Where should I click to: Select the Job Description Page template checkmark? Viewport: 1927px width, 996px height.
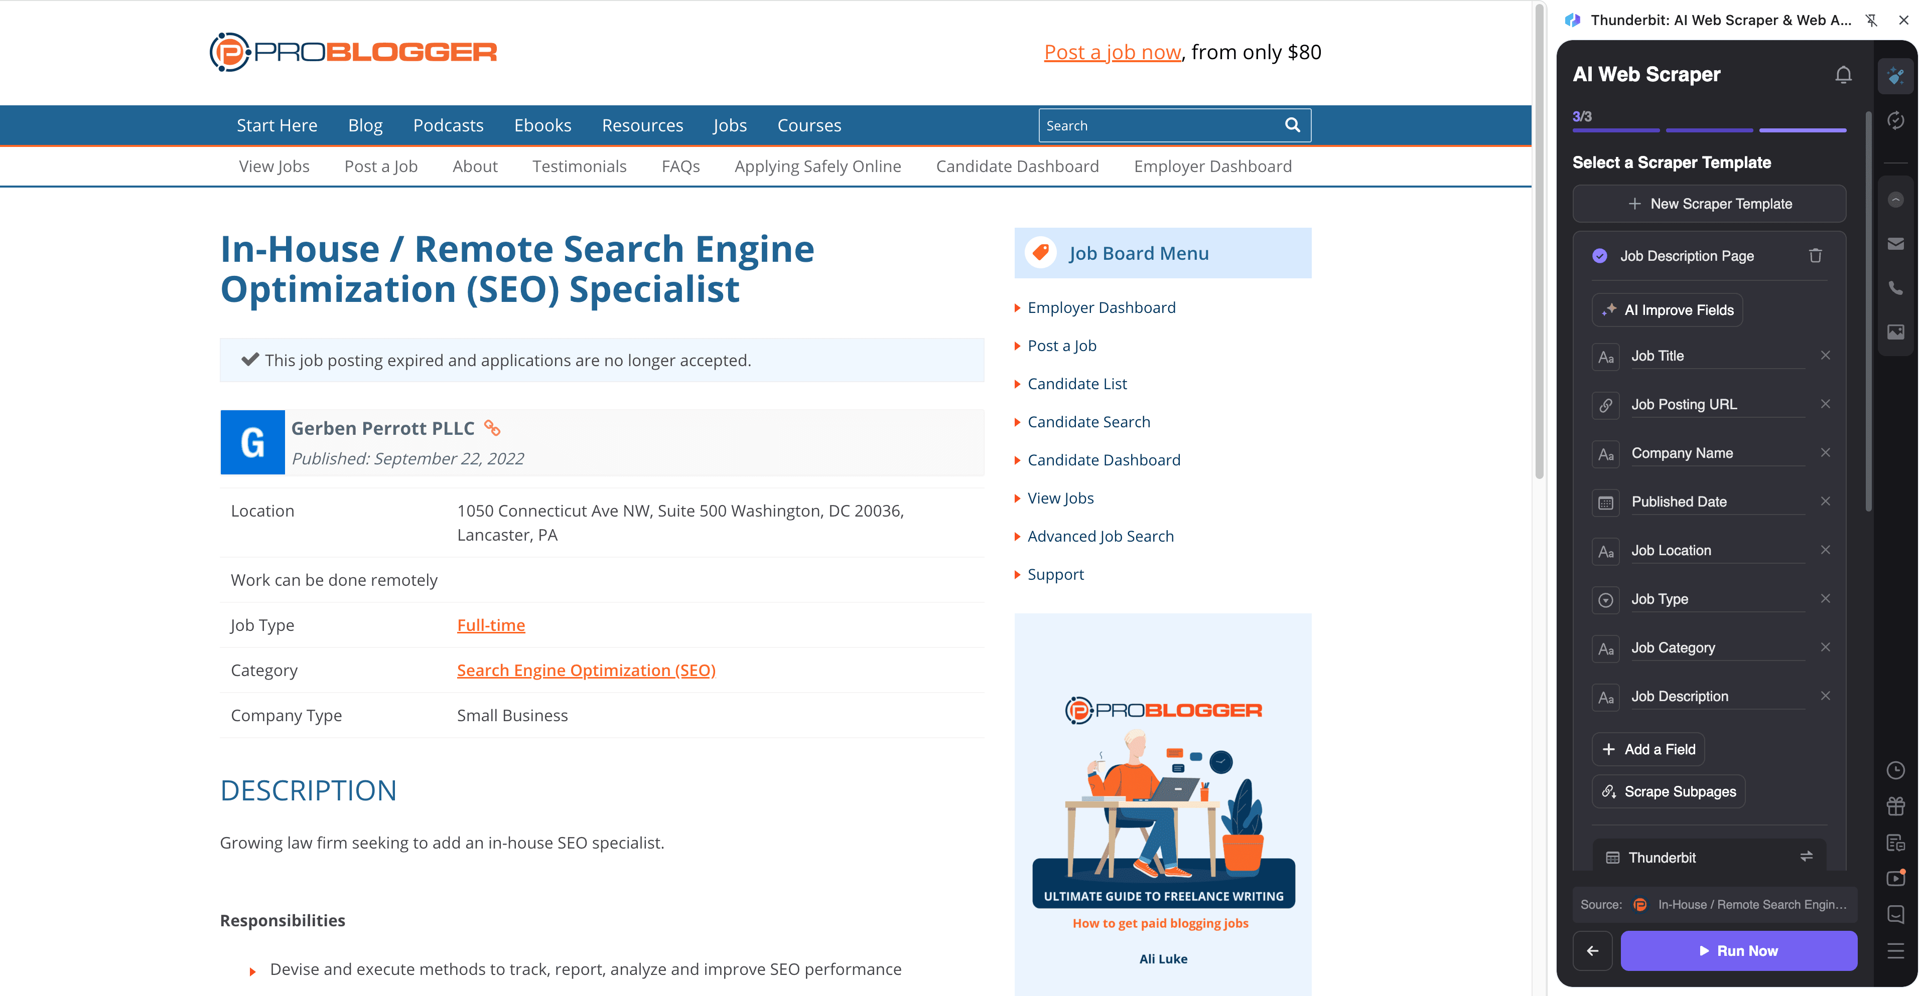click(1599, 255)
